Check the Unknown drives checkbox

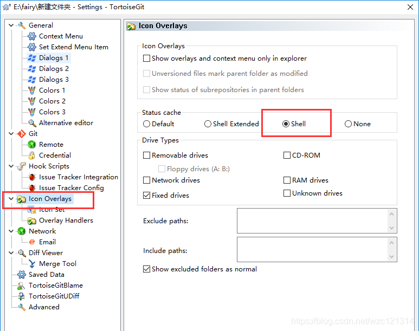[x=287, y=193]
